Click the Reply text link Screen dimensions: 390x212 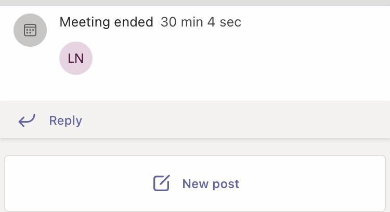[x=66, y=121]
